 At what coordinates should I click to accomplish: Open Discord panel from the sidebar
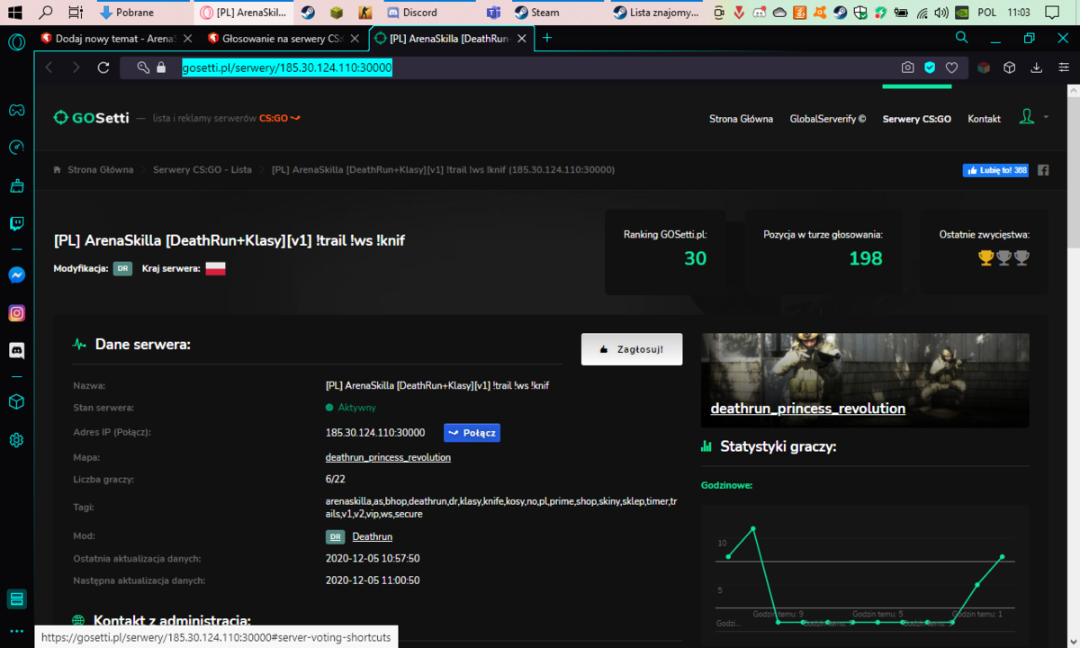coord(16,351)
